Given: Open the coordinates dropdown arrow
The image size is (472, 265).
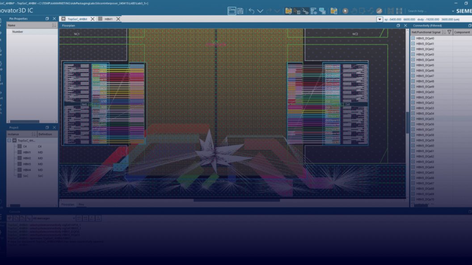Looking at the screenshot, I should click(x=379, y=19).
